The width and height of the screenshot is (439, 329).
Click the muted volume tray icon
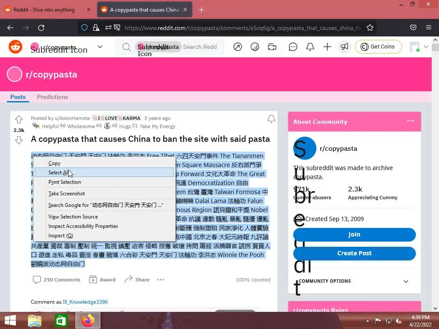point(398,320)
